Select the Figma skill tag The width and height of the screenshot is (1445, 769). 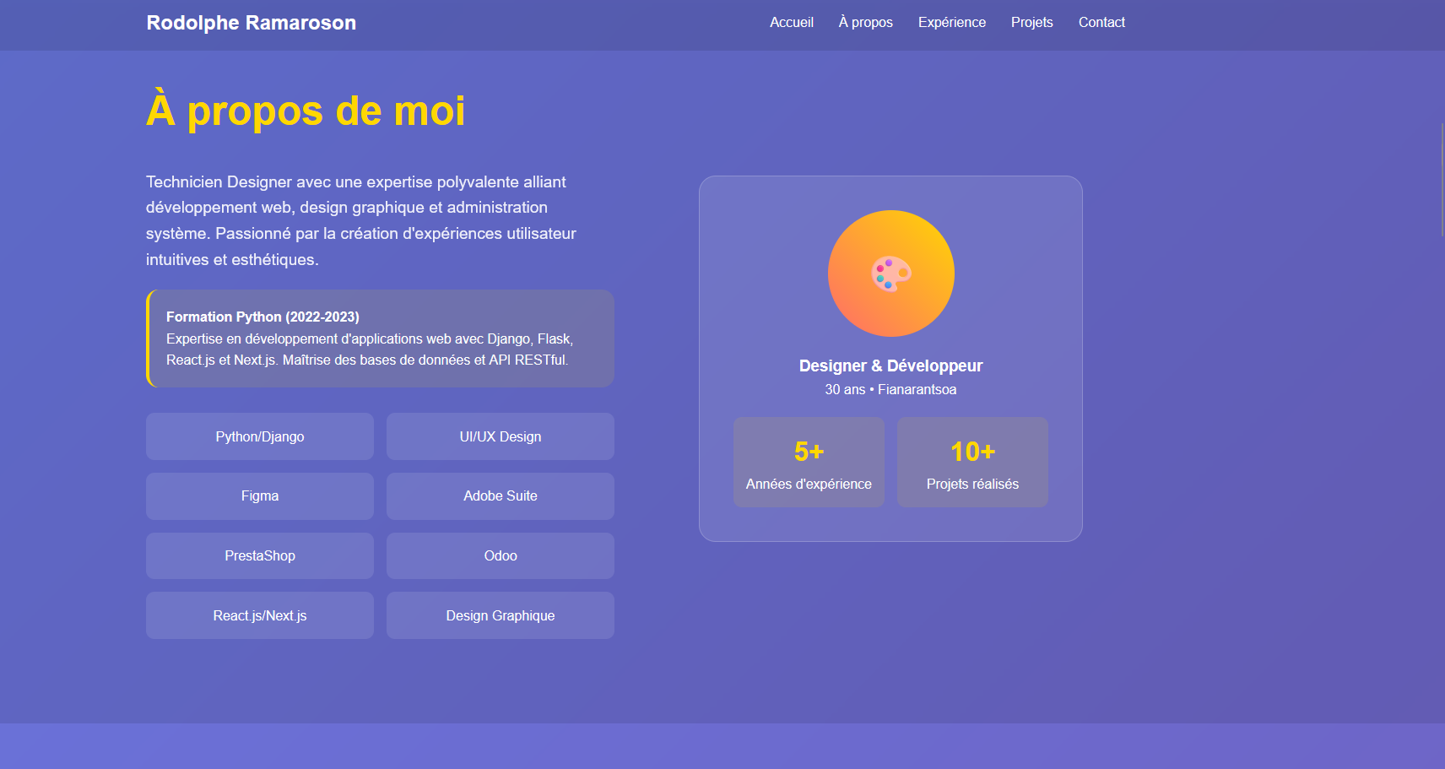click(x=259, y=496)
